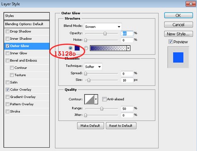Viewport: 197px width, 151px height.
Task: Click the Spread value field
Action: (127, 73)
